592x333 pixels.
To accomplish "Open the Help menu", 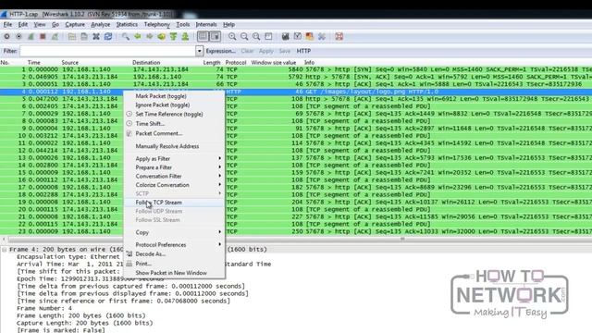I will (x=228, y=25).
